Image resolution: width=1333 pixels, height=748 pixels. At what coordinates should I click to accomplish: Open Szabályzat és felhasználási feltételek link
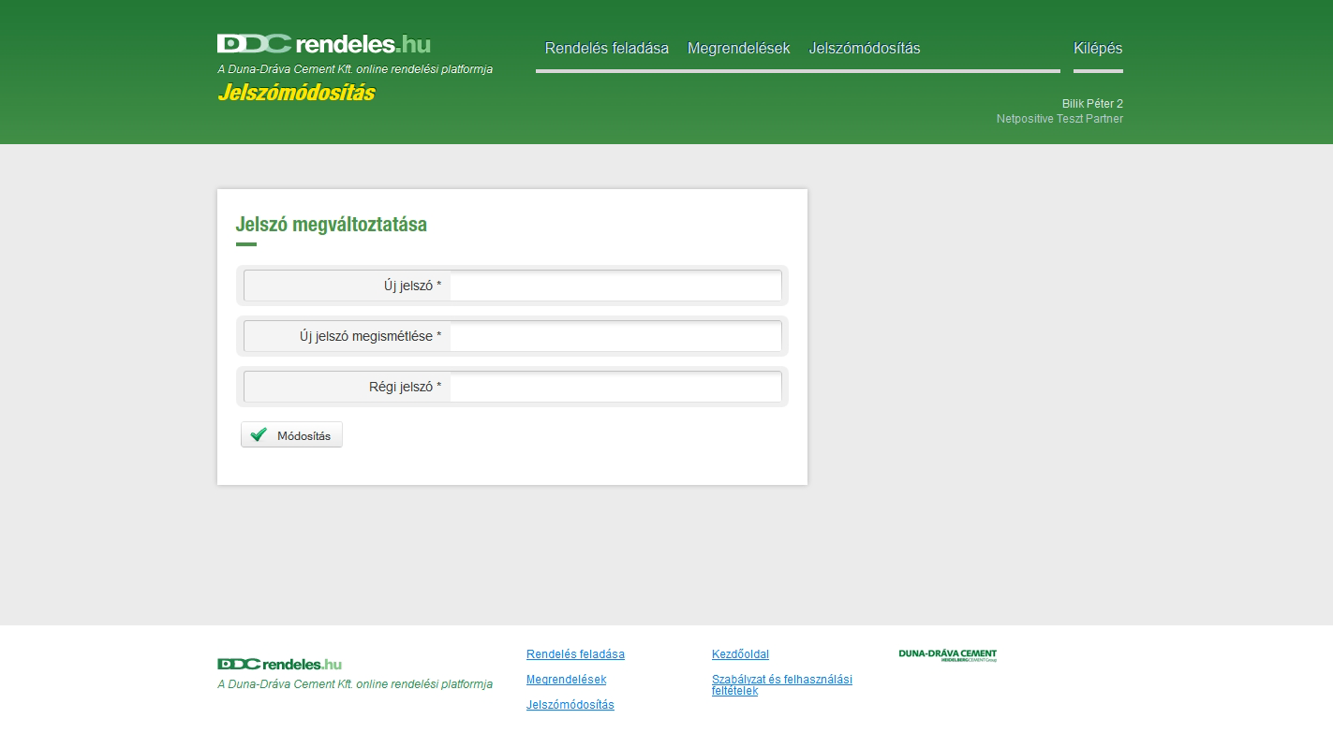click(782, 685)
